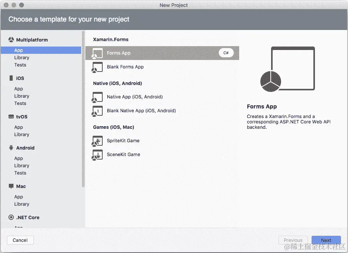This screenshot has height=253, width=348.
Task: Click the Xamarin.Forms section header
Action: pyautogui.click(x=111, y=40)
